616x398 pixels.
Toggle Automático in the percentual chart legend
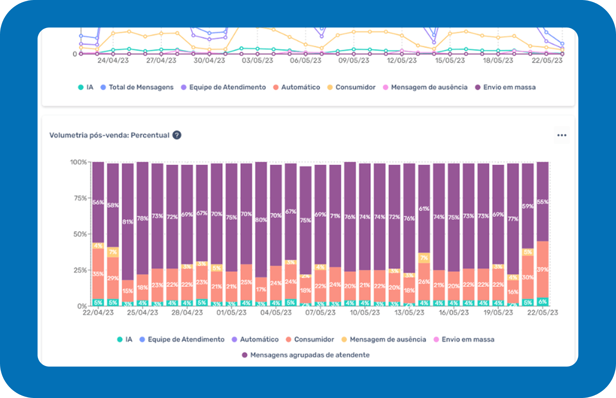pos(255,339)
